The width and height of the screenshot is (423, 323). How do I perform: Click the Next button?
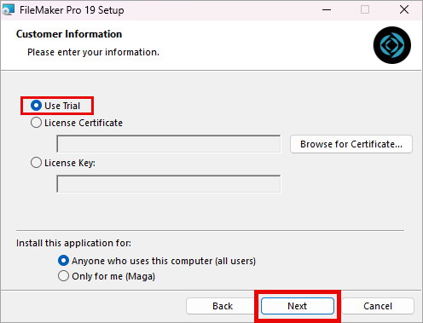tap(298, 306)
